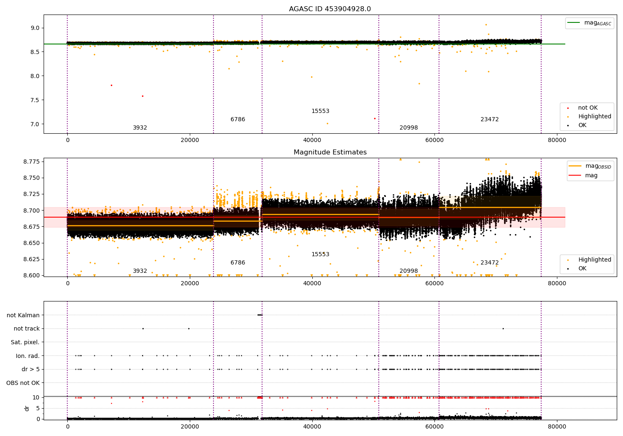Click the 'AGASC ID 453904928.0' plot title

click(330, 9)
